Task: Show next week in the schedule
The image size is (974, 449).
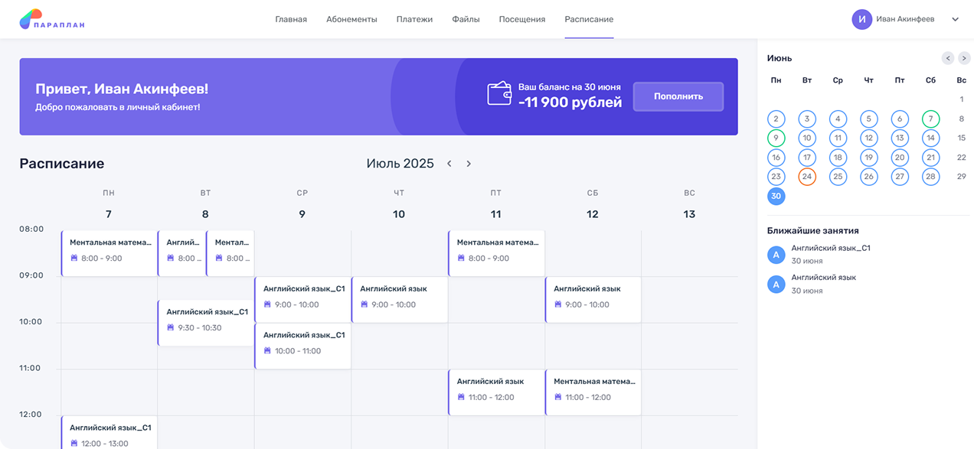Action: coord(469,164)
